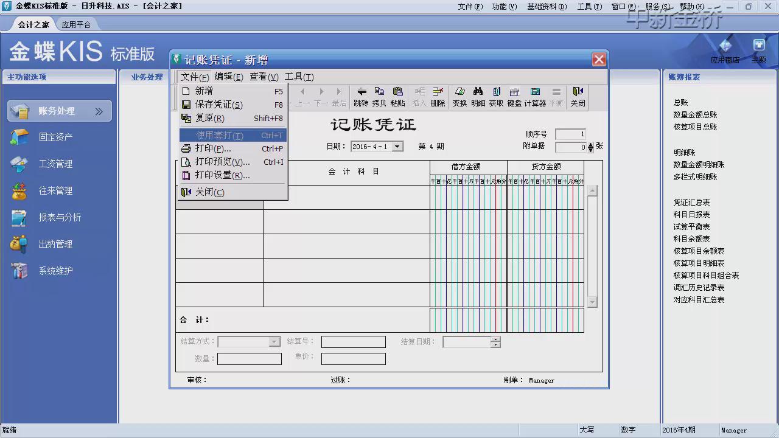Open 出纳管理 in the main function sidebar

coord(55,244)
